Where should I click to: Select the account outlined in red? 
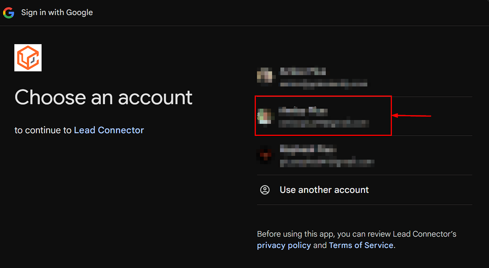coord(323,116)
